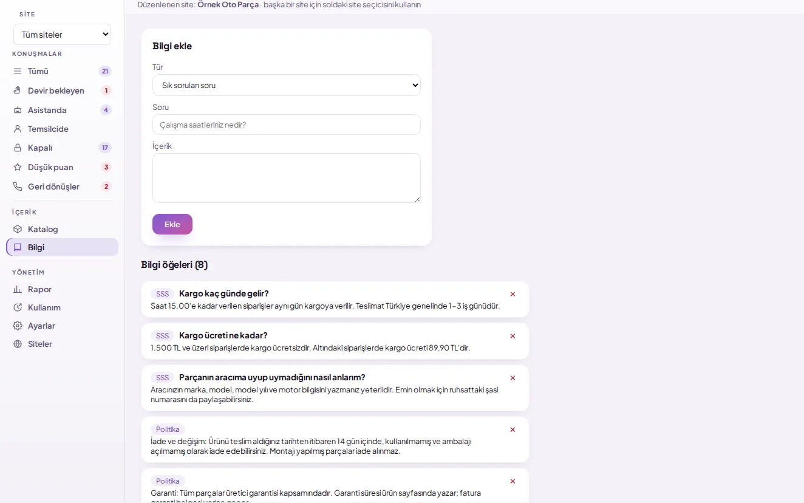Open Düşük puan conversations
804x503 pixels.
point(62,167)
